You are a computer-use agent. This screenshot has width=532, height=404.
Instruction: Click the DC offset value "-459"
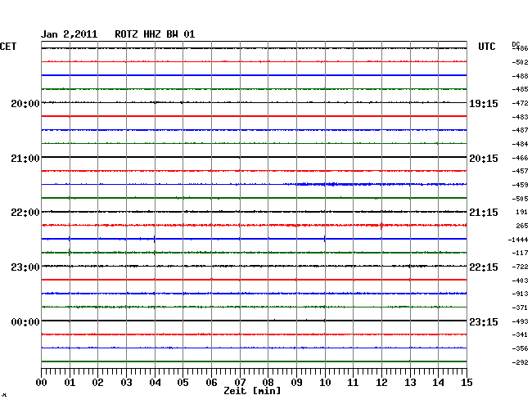[x=520, y=185]
